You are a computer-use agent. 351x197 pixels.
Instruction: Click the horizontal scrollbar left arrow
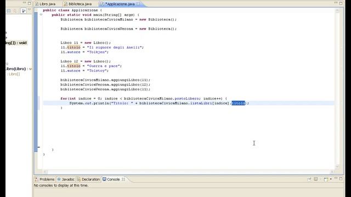pos(46,172)
